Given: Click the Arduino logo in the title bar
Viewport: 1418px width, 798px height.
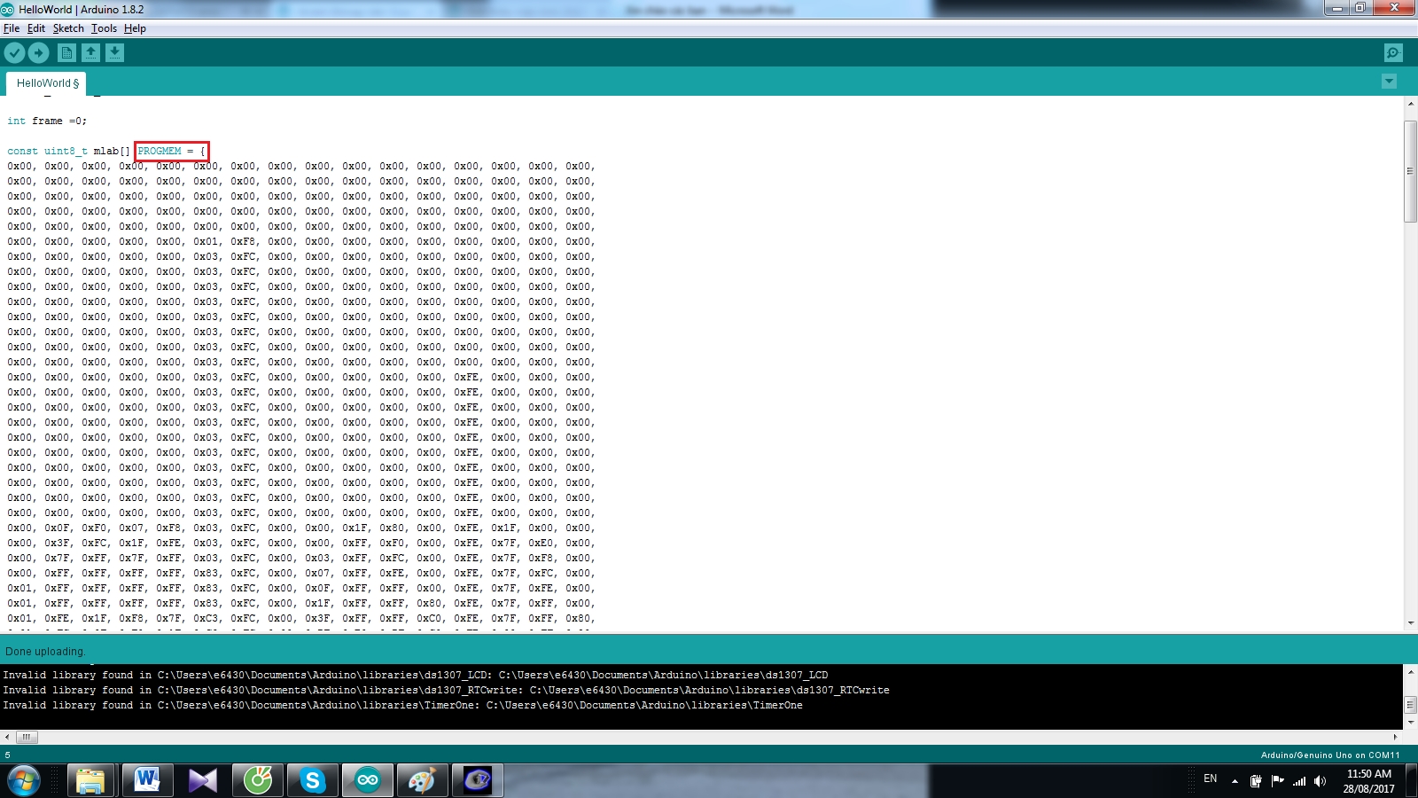Looking at the screenshot, I should (x=8, y=9).
